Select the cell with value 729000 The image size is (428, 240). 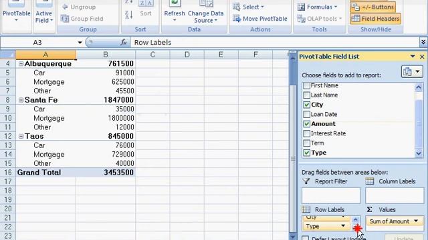coord(106,154)
